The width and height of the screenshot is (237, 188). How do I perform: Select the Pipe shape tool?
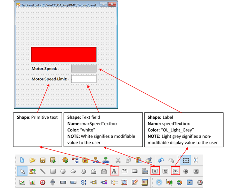[x=104, y=171]
